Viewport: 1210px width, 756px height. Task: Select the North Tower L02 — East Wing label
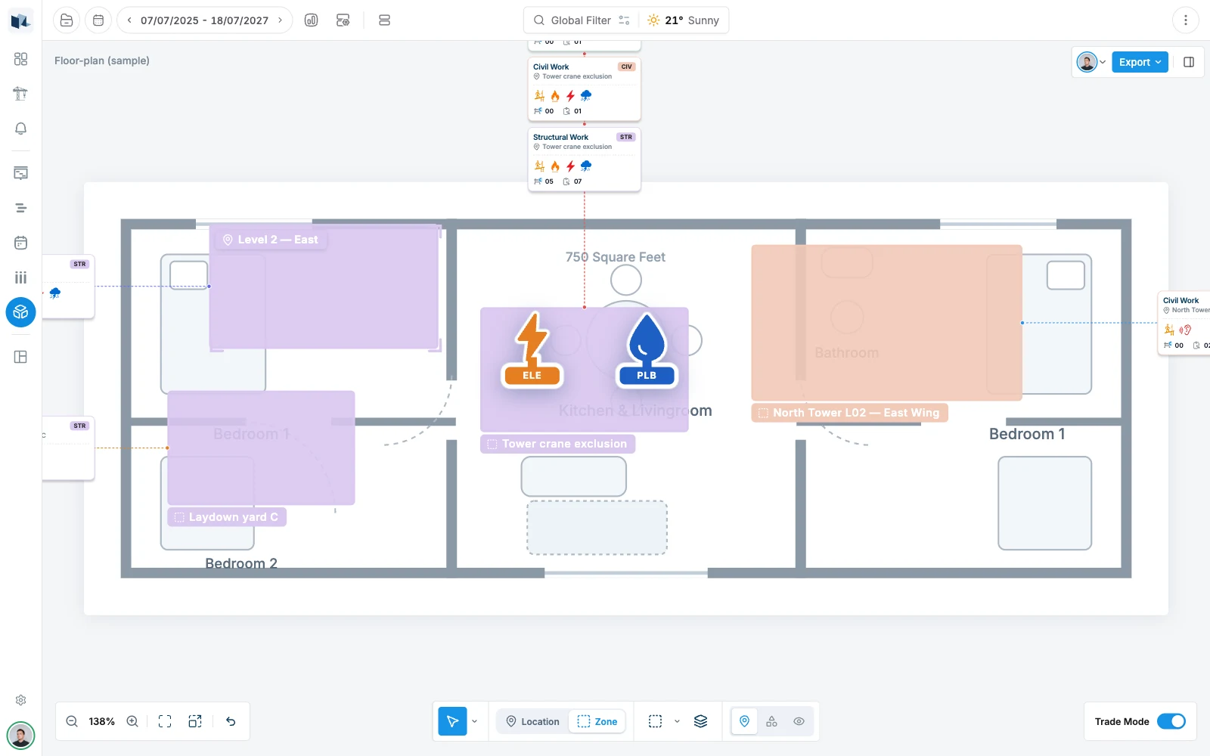coord(849,413)
